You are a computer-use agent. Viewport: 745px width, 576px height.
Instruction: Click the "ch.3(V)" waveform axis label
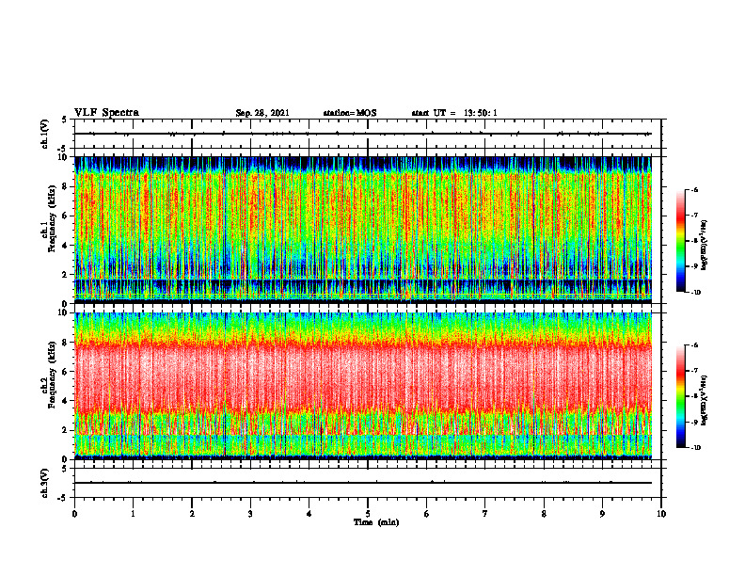click(45, 483)
